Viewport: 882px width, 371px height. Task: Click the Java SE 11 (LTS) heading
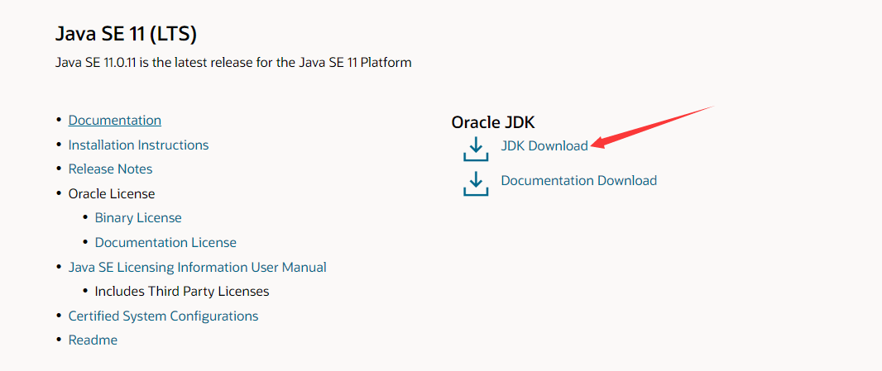[x=126, y=35]
